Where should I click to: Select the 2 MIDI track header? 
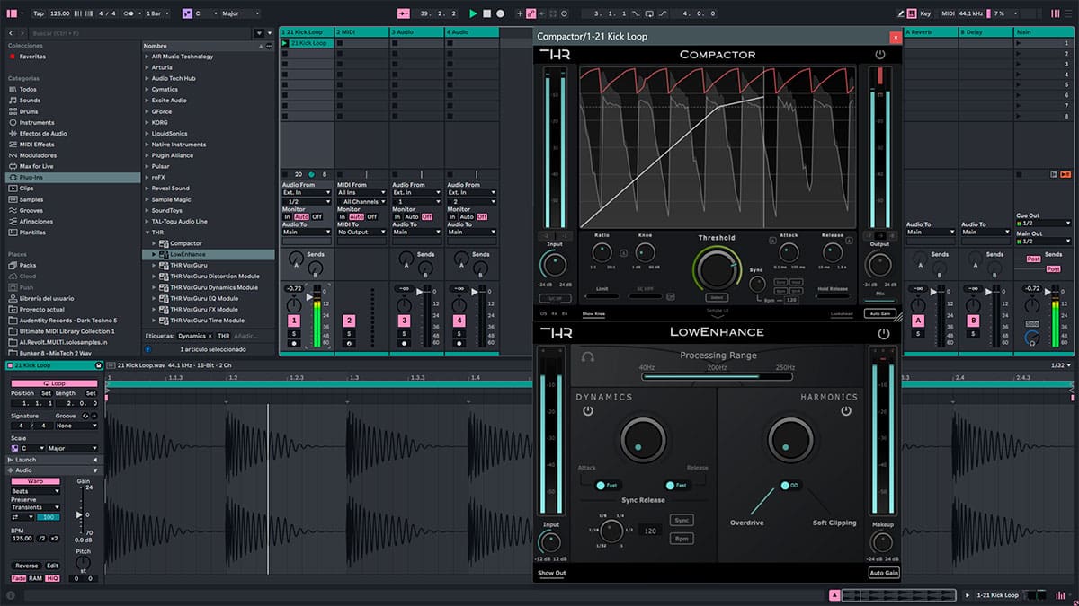tap(361, 32)
